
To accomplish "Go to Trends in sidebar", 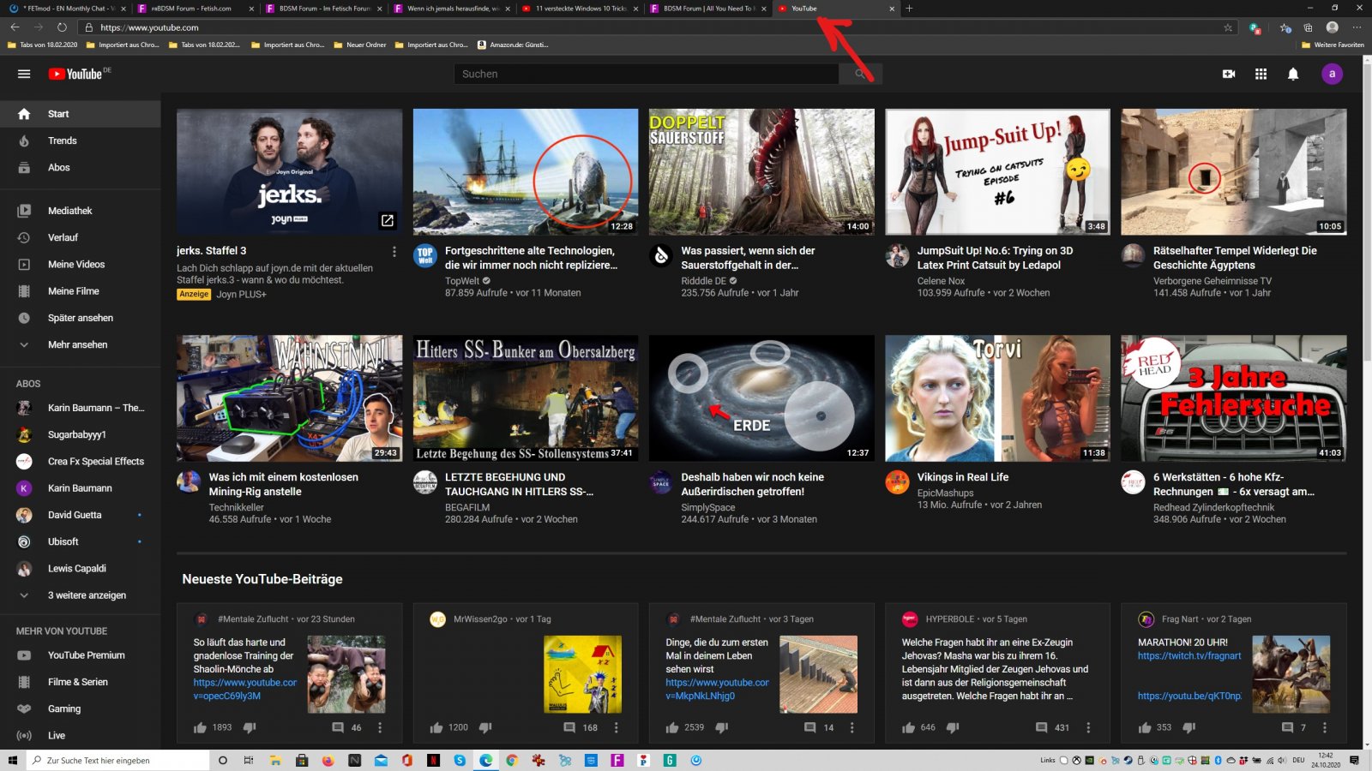I will 62,140.
